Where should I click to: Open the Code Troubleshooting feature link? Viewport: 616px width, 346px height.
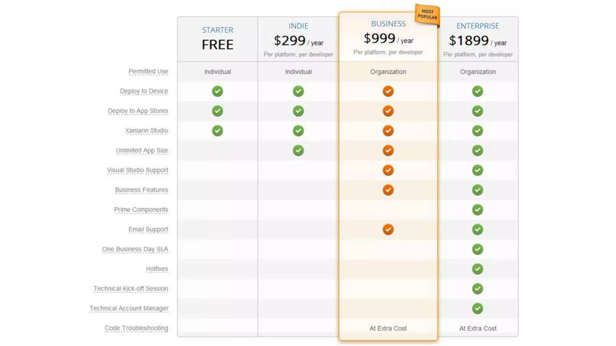point(136,328)
